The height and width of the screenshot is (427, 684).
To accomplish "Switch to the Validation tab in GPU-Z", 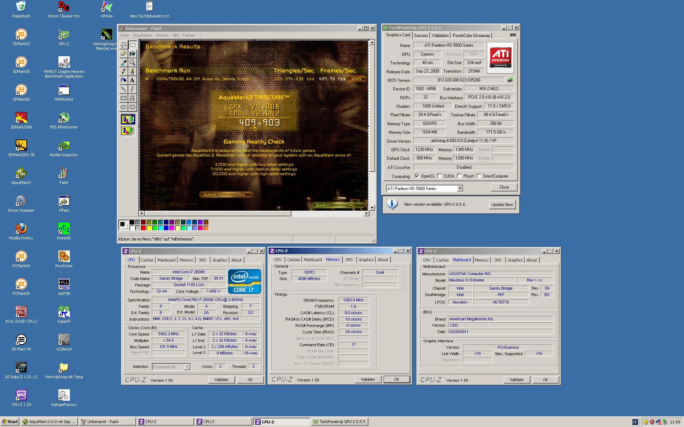I will tap(440, 36).
